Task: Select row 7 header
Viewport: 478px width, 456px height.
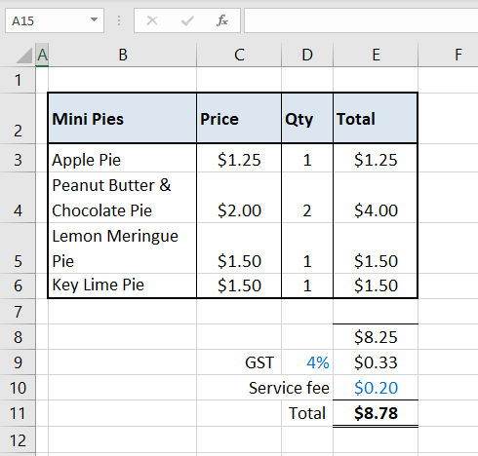Action: (18, 312)
